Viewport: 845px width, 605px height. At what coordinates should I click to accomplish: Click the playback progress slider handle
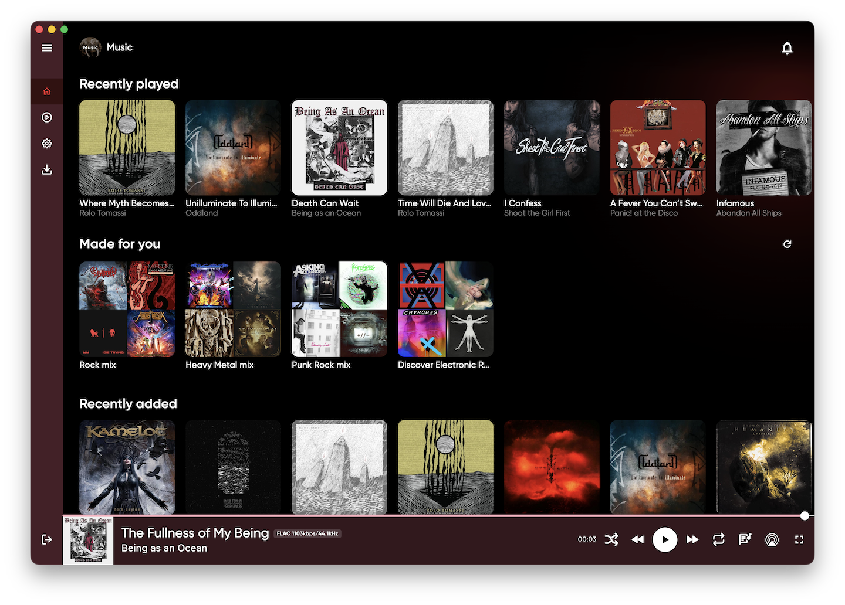point(805,516)
